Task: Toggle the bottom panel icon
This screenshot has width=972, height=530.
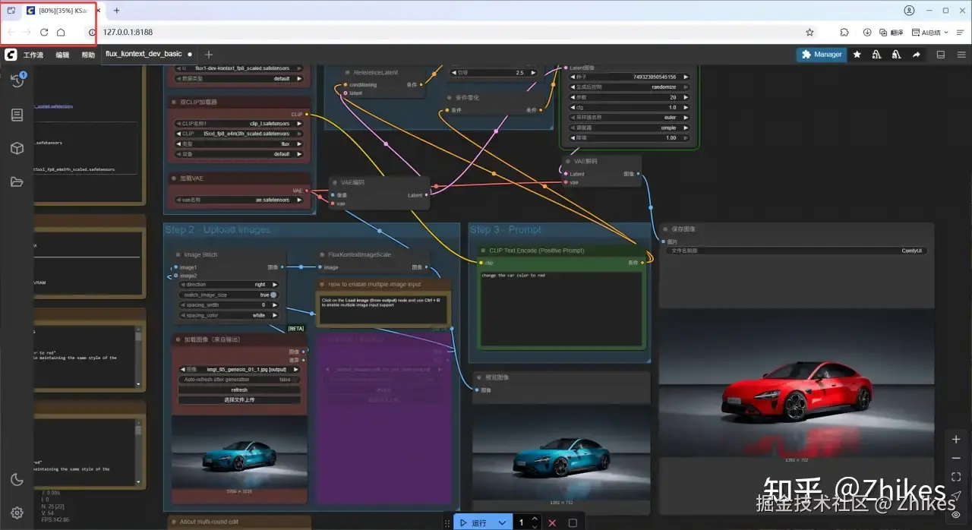Action: click(x=941, y=55)
